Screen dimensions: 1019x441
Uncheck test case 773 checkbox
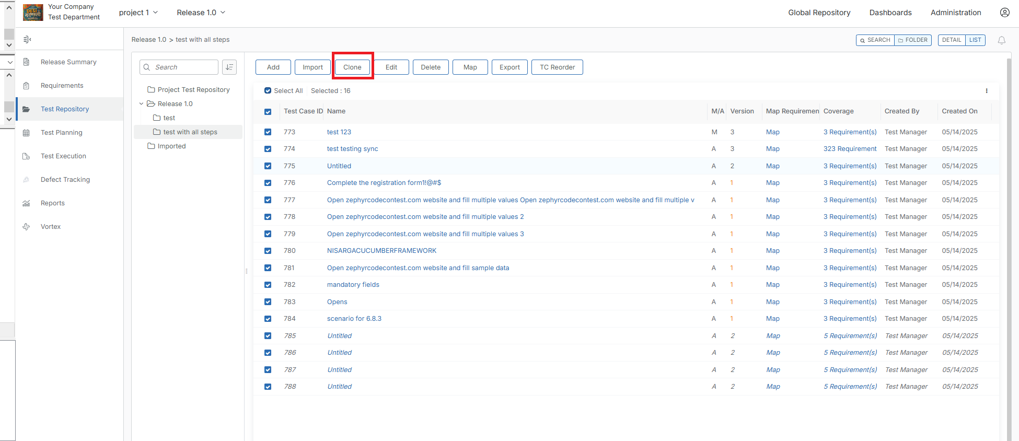(268, 132)
